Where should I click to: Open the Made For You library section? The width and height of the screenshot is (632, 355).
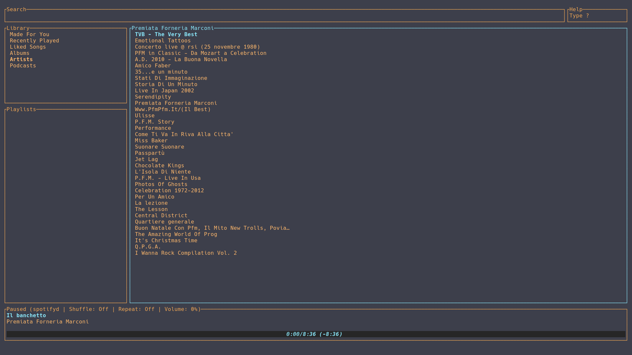[29, 35]
